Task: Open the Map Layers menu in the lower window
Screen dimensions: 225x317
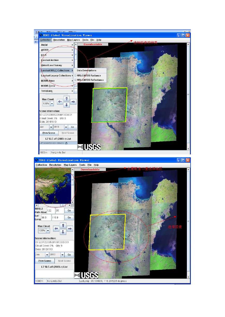Action: coord(70,165)
